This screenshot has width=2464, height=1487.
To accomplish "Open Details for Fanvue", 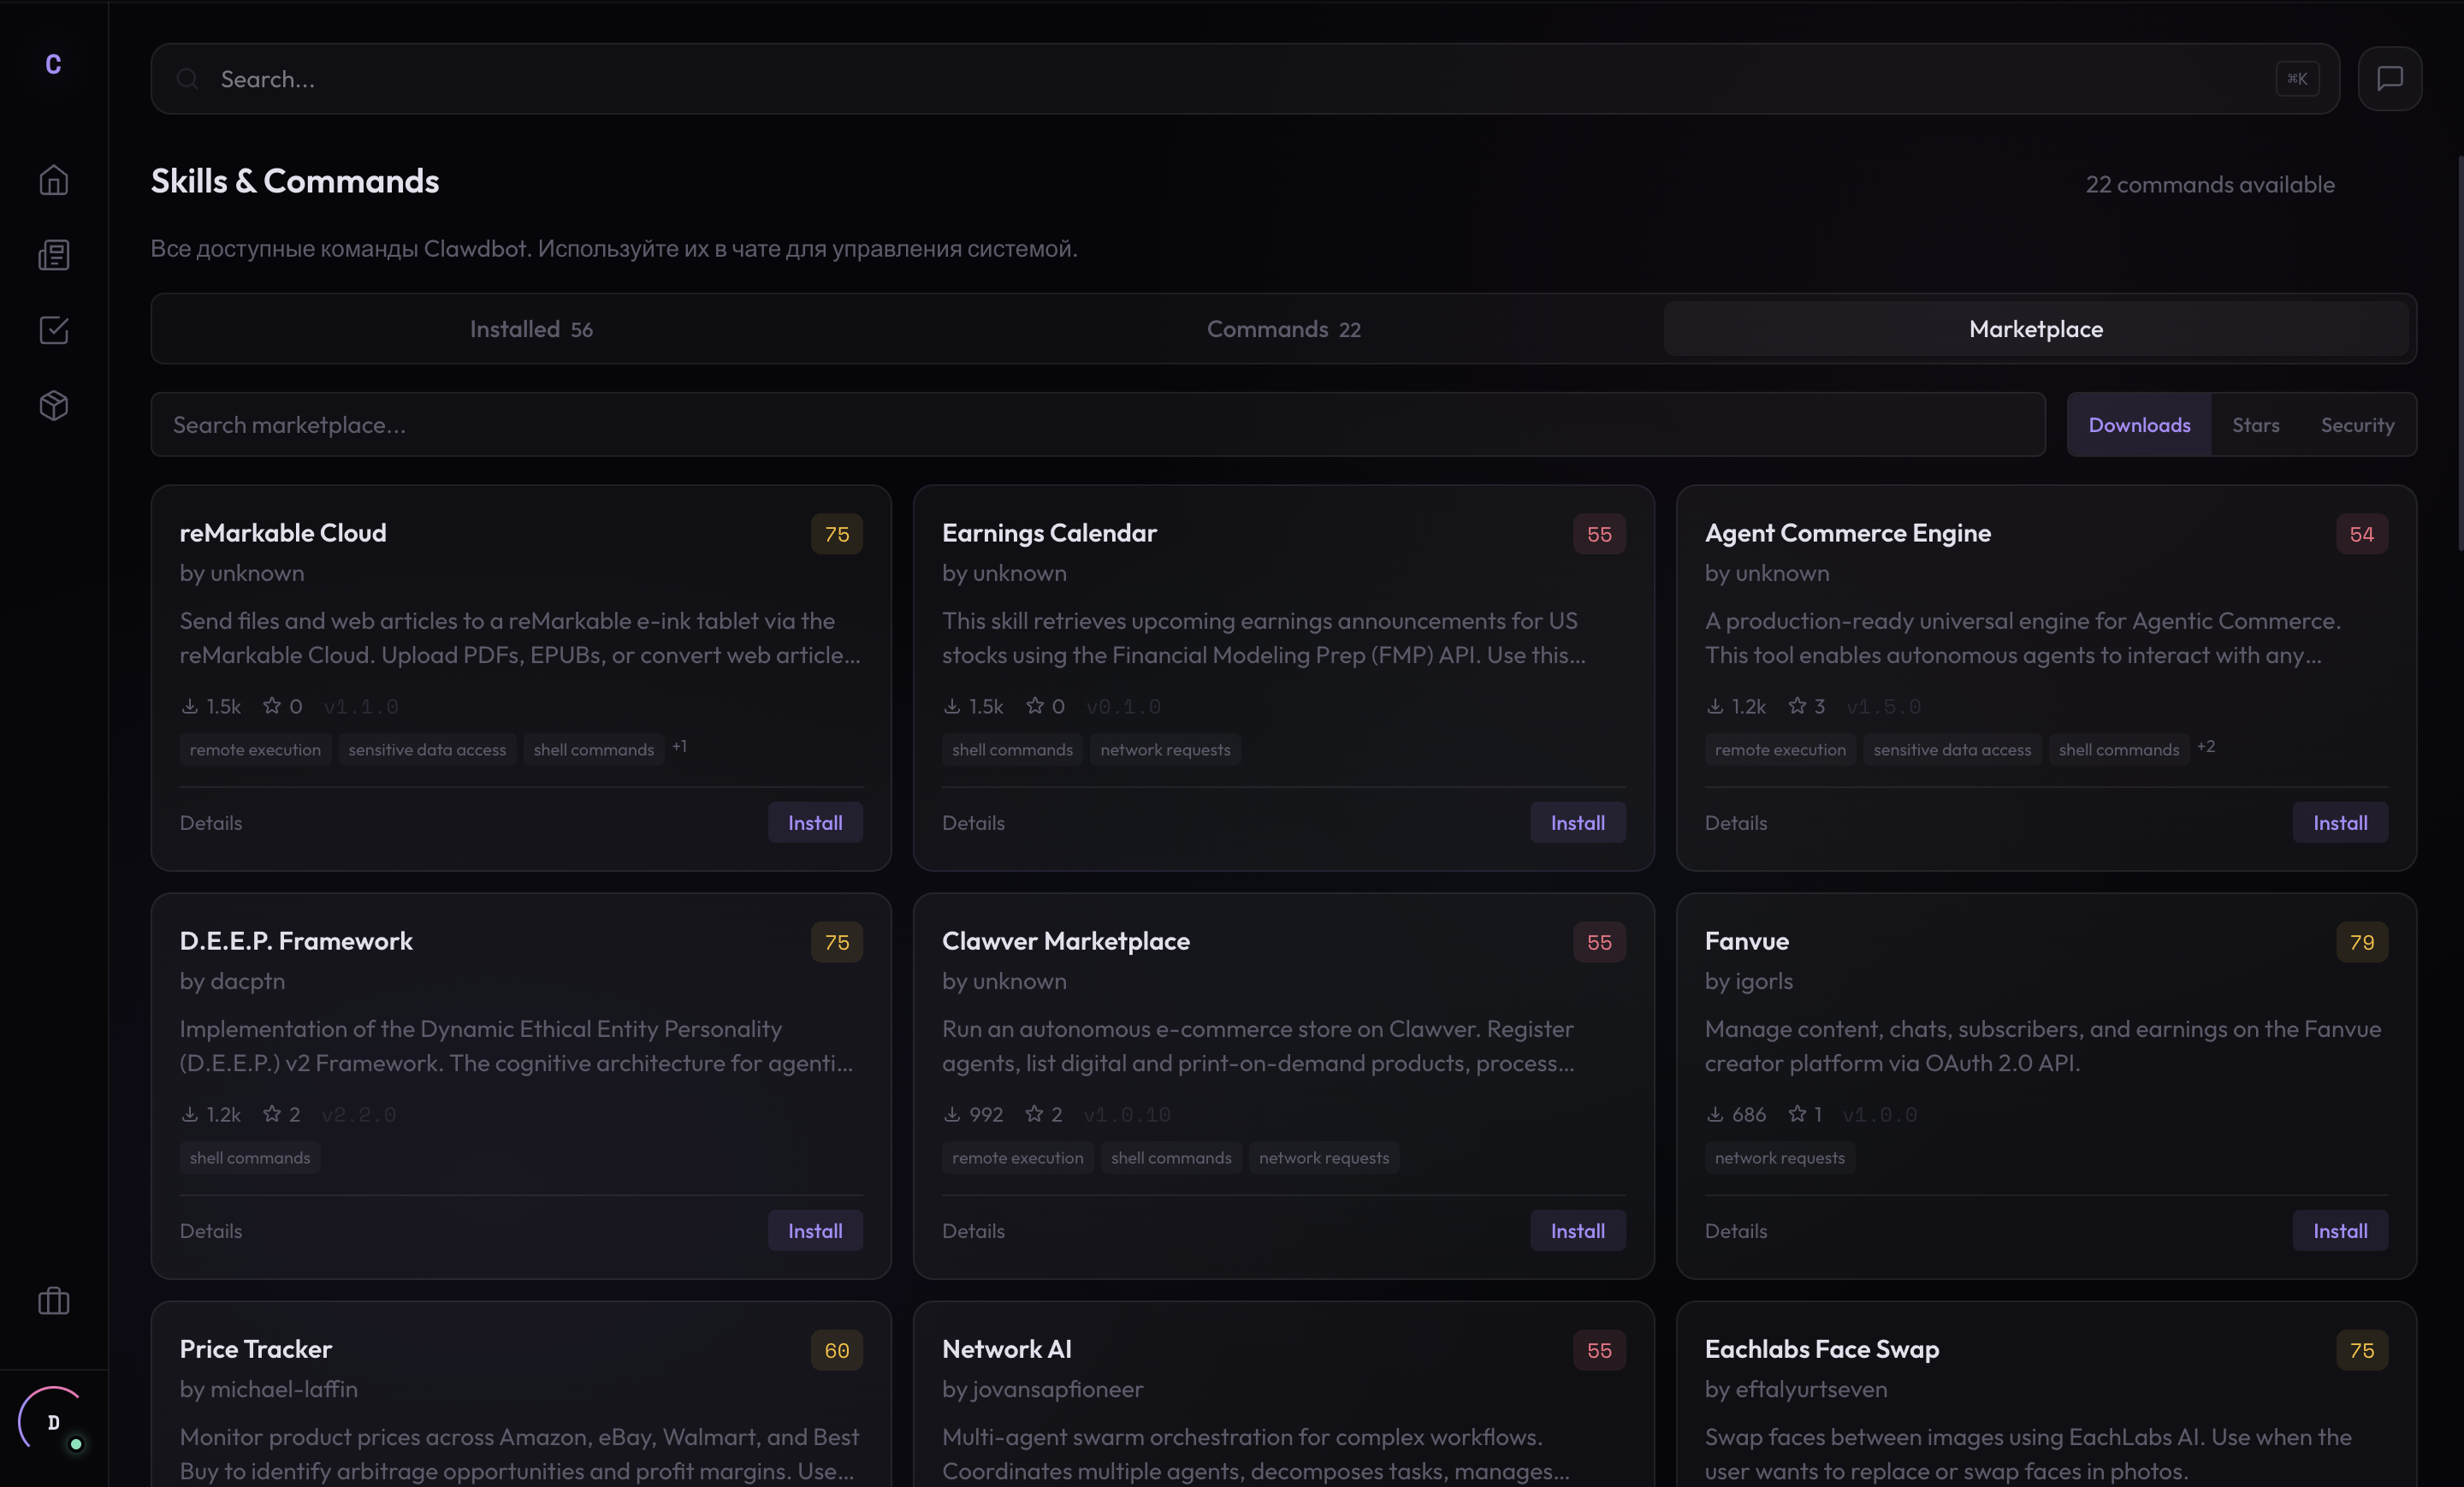I will [1736, 1231].
